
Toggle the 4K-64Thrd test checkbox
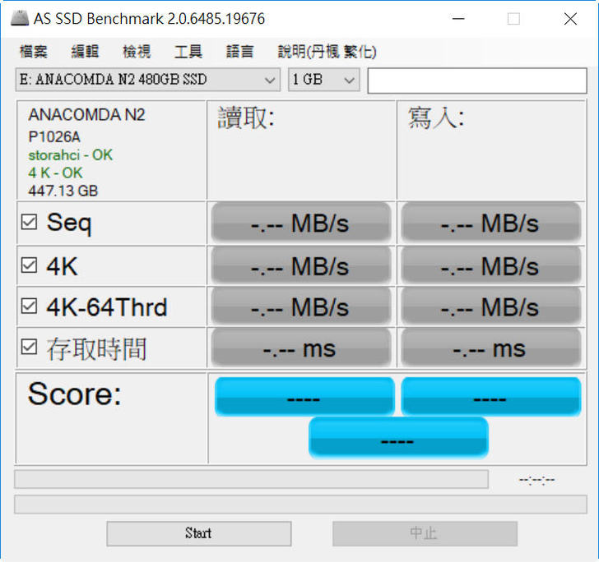click(x=29, y=306)
